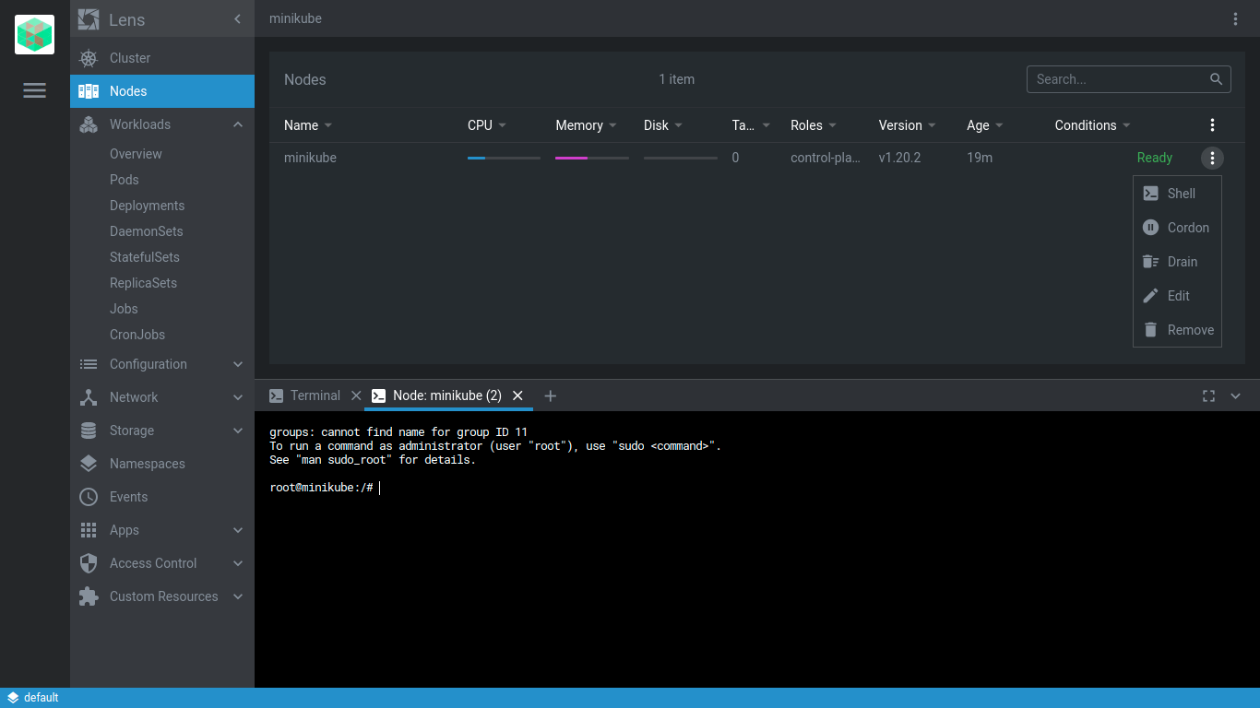Sort nodes by Conditions column
The width and height of the screenshot is (1260, 708).
pyautogui.click(x=1094, y=125)
